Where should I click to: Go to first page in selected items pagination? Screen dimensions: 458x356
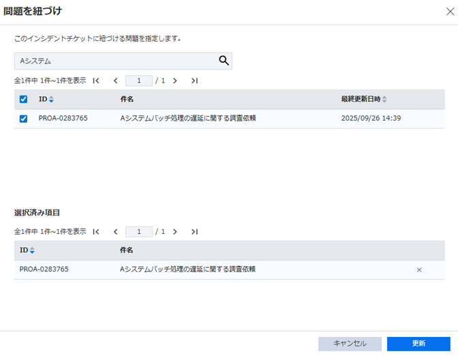tap(96, 232)
